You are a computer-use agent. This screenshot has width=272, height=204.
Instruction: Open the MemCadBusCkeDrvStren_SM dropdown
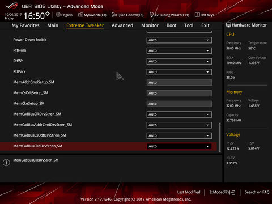point(179,146)
